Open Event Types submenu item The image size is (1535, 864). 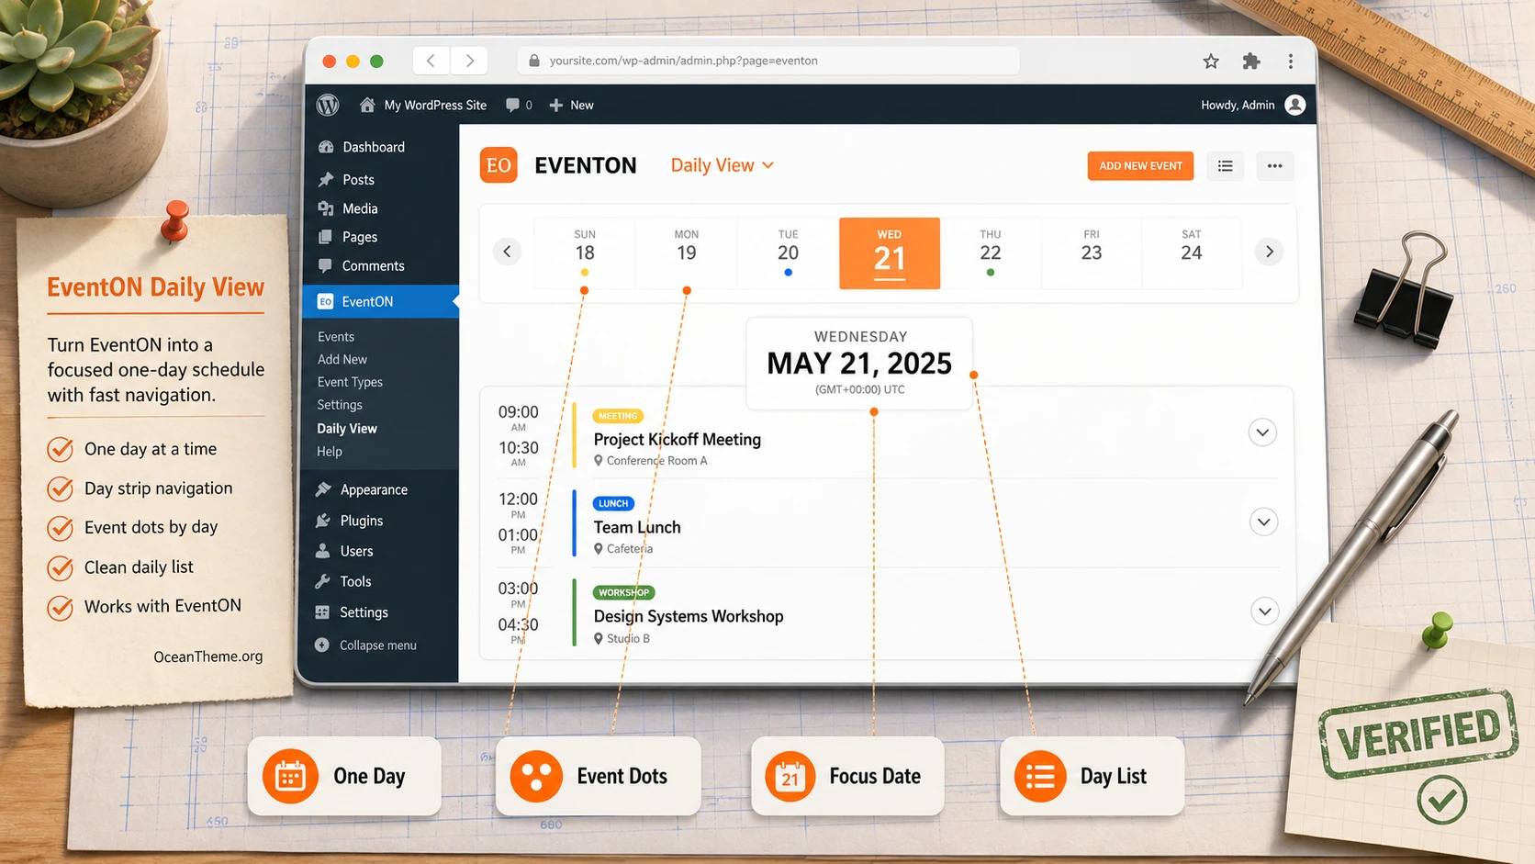point(350,382)
